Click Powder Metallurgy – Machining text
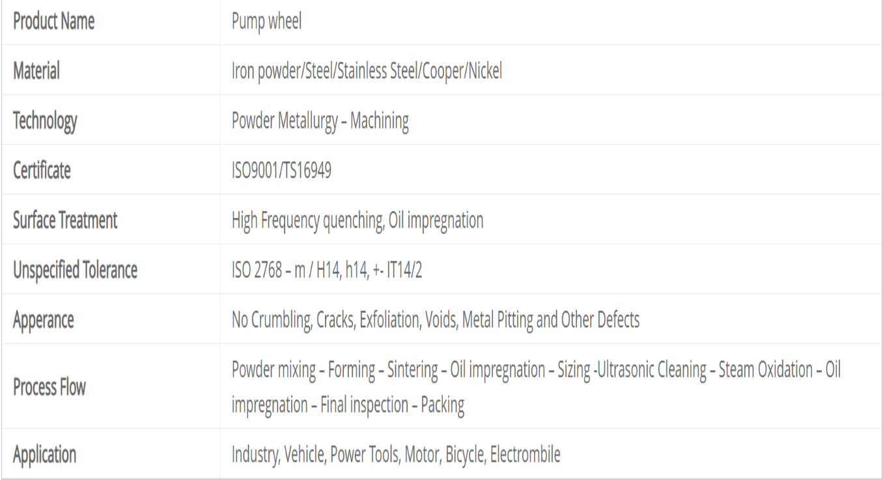Viewport: 883px width, 480px height. 320,121
